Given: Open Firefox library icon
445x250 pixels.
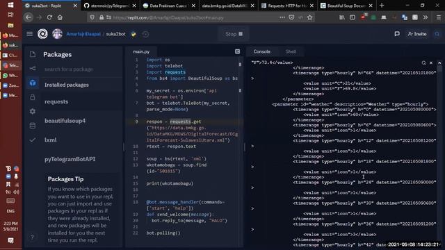Looking at the screenshot, I should (x=342, y=17).
